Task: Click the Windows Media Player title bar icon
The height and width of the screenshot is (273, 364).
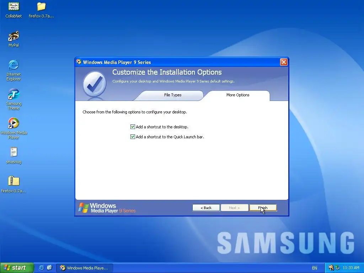Action: [79, 62]
